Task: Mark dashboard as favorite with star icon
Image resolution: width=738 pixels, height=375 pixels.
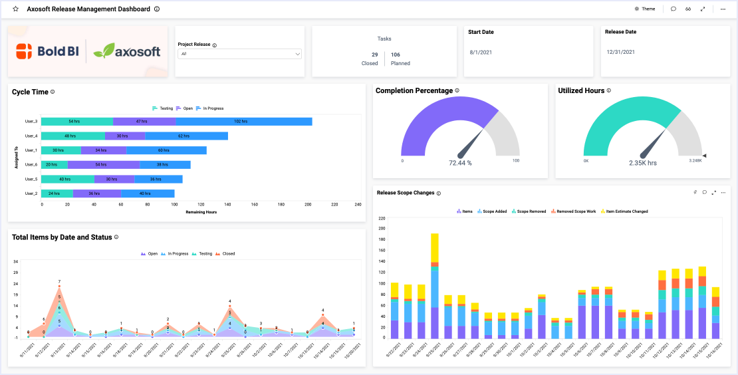Action: (16, 9)
